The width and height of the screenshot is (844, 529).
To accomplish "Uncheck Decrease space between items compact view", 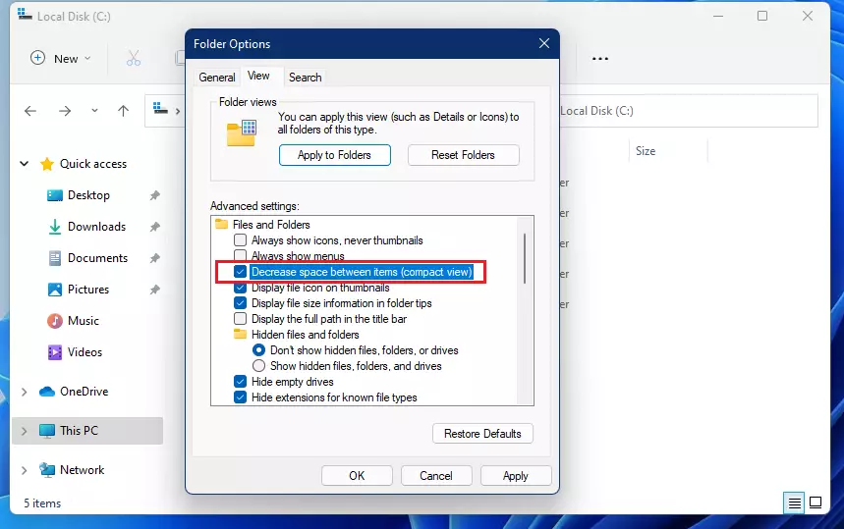I will coord(241,272).
